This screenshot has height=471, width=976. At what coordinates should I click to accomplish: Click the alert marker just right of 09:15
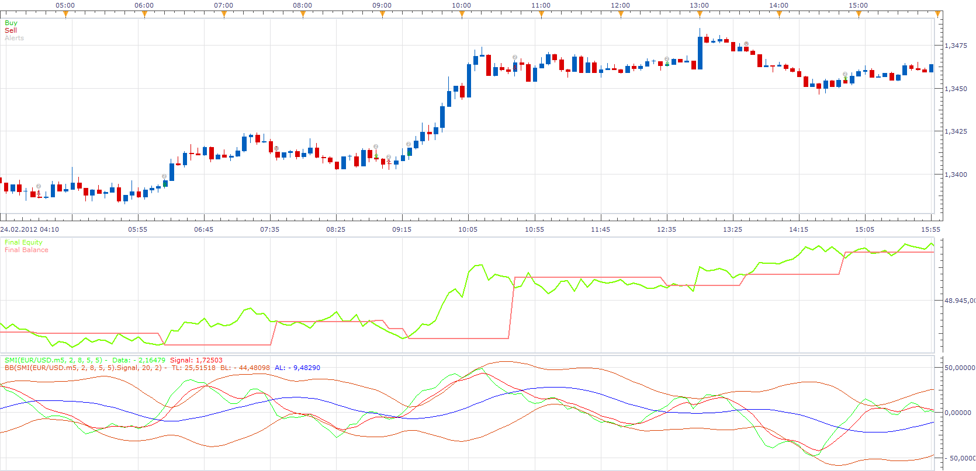click(x=409, y=144)
